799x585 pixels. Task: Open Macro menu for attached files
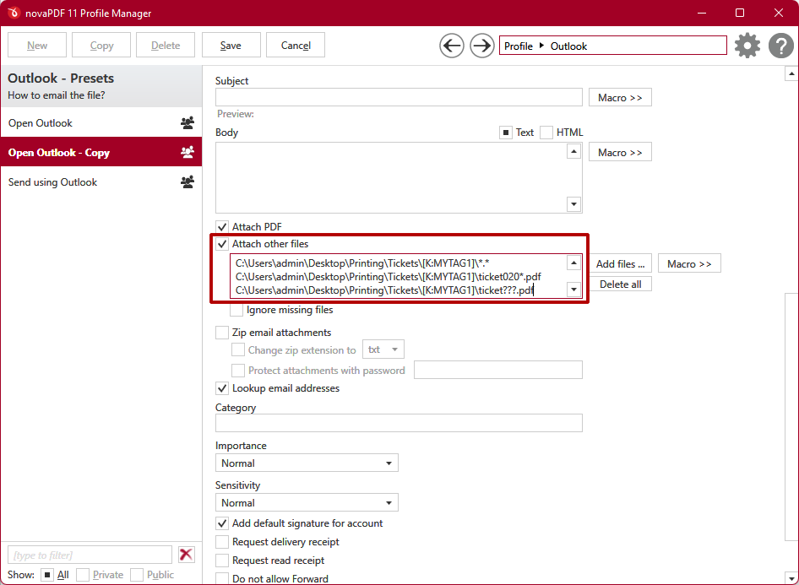[689, 263]
